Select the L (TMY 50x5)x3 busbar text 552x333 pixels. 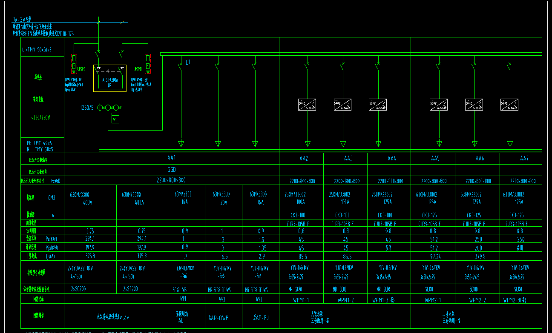(x=37, y=50)
